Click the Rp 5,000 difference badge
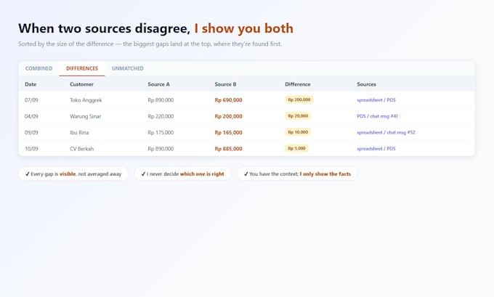Screen dimensions: 494x297 tap(297, 148)
